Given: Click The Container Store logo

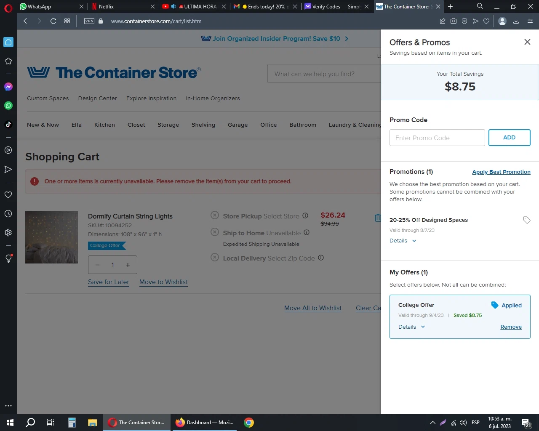Looking at the screenshot, I should (x=114, y=72).
